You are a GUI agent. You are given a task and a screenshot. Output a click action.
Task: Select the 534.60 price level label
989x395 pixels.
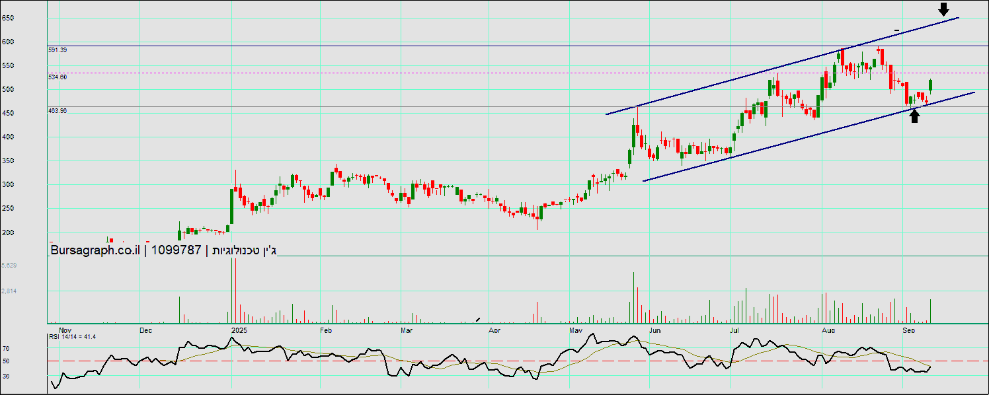(58, 77)
